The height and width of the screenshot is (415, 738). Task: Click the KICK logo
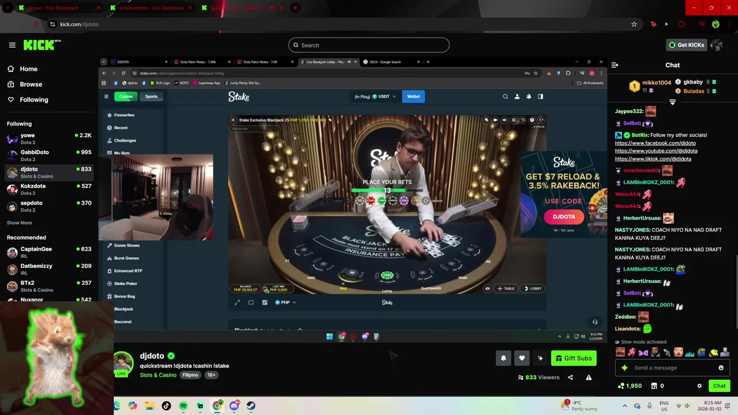coord(42,45)
